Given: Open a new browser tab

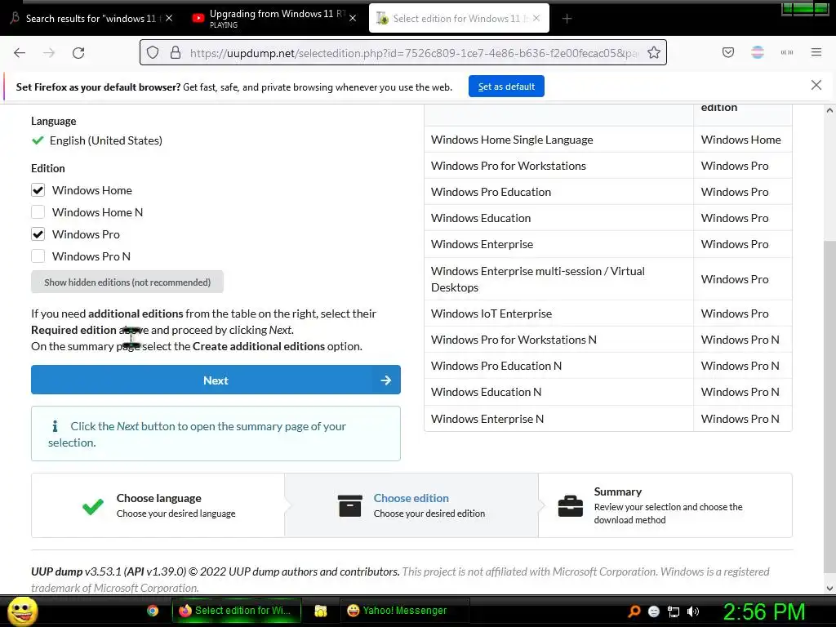Looking at the screenshot, I should (567, 19).
